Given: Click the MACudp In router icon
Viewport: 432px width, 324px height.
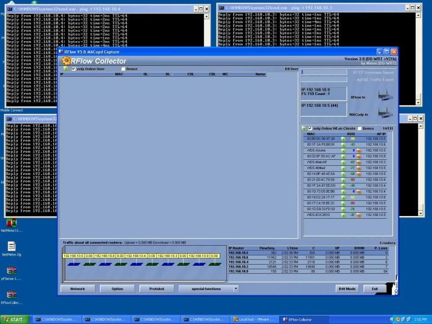Looking at the screenshot, I should 386,113.
